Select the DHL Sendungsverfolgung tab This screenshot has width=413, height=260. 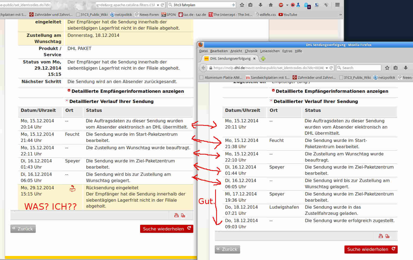(230, 58)
